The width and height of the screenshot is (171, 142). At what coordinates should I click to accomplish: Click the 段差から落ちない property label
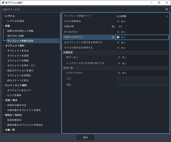(74, 37)
